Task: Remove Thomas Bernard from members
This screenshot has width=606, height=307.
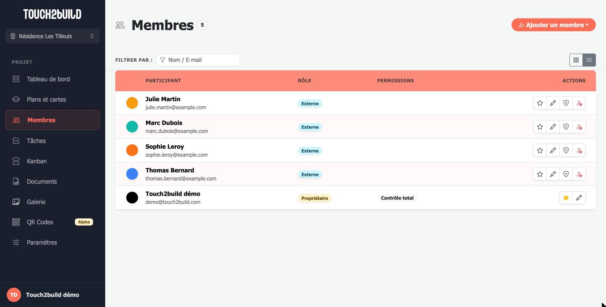Action: pos(579,174)
